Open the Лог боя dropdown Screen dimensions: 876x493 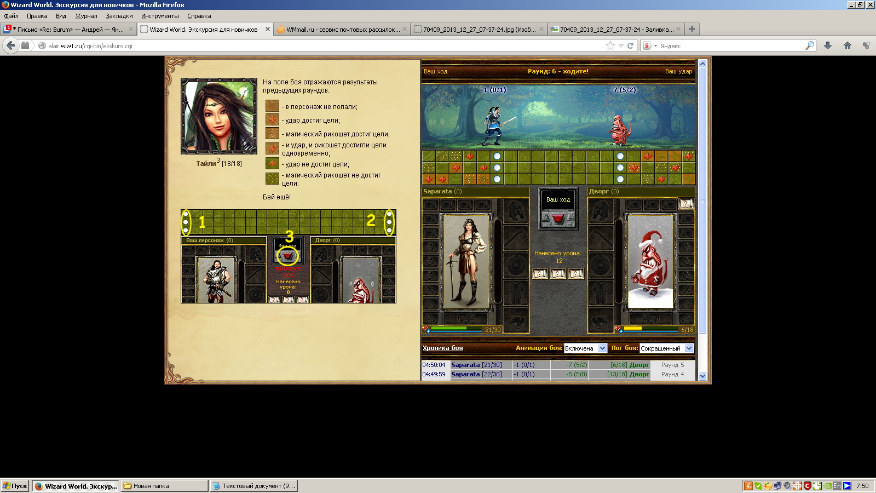pos(666,348)
